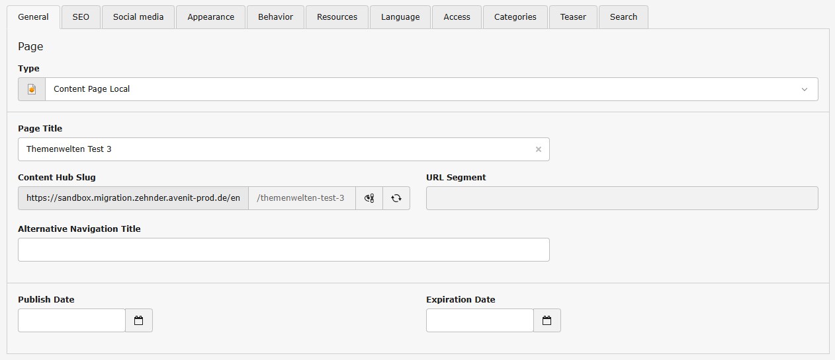Open the Access tab
Screen dimensions: 835x360
point(457,17)
